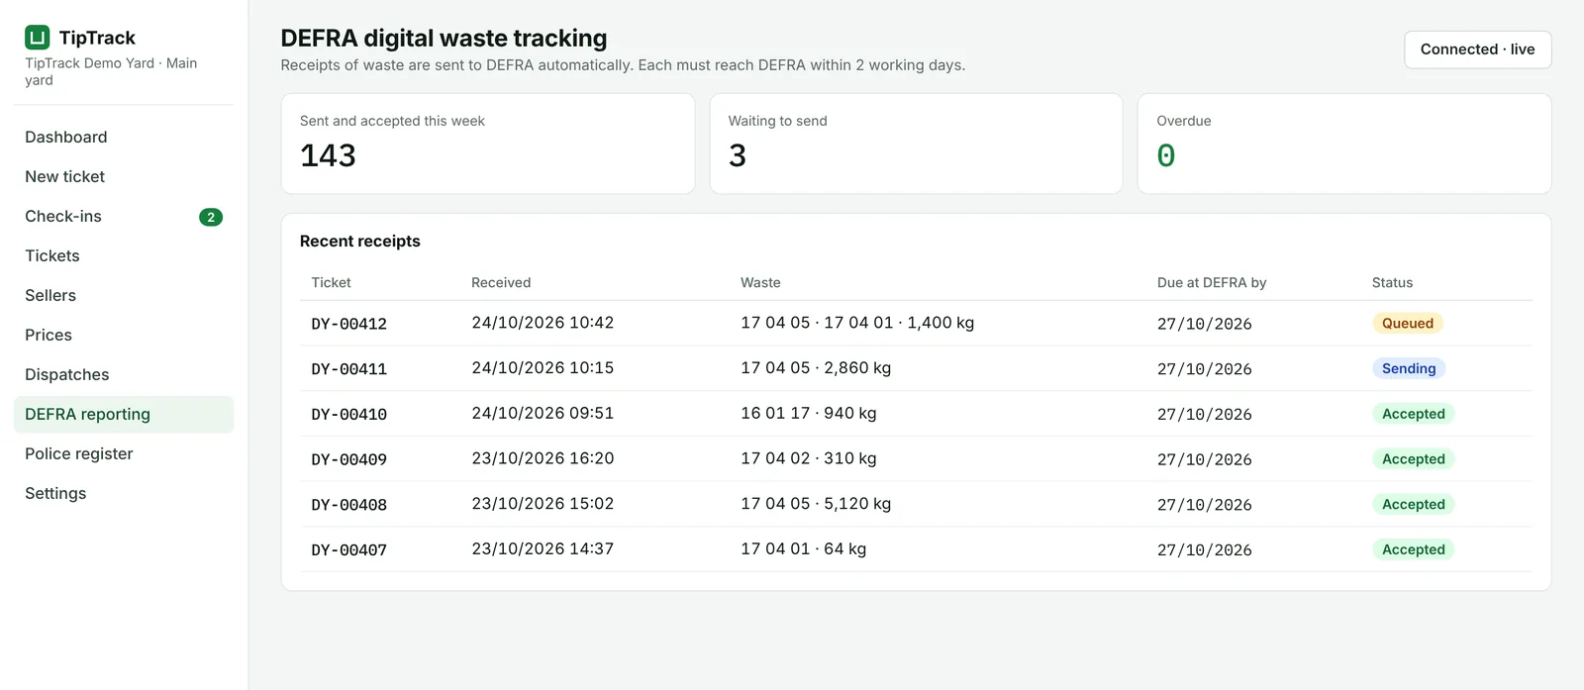The height and width of the screenshot is (690, 1584).
Task: Click waste entry 17 04 02 · 310 kg
Action: coord(809,458)
